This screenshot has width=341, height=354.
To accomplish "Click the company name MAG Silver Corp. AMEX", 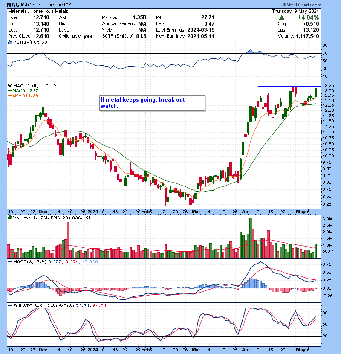I will click(x=46, y=5).
